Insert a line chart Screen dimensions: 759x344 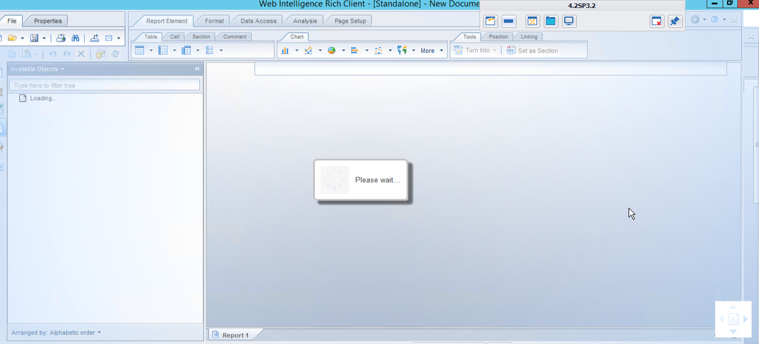309,50
